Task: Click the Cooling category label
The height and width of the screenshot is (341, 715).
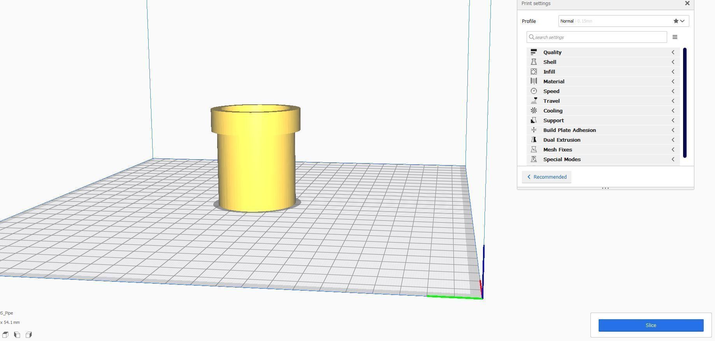Action: (553, 111)
